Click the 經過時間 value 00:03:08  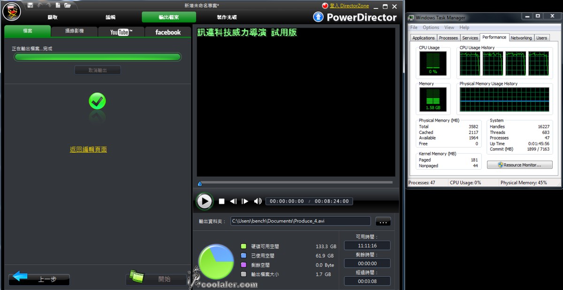tap(367, 281)
